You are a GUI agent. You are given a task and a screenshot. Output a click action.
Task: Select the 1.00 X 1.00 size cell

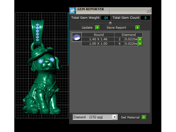click(x=98, y=44)
